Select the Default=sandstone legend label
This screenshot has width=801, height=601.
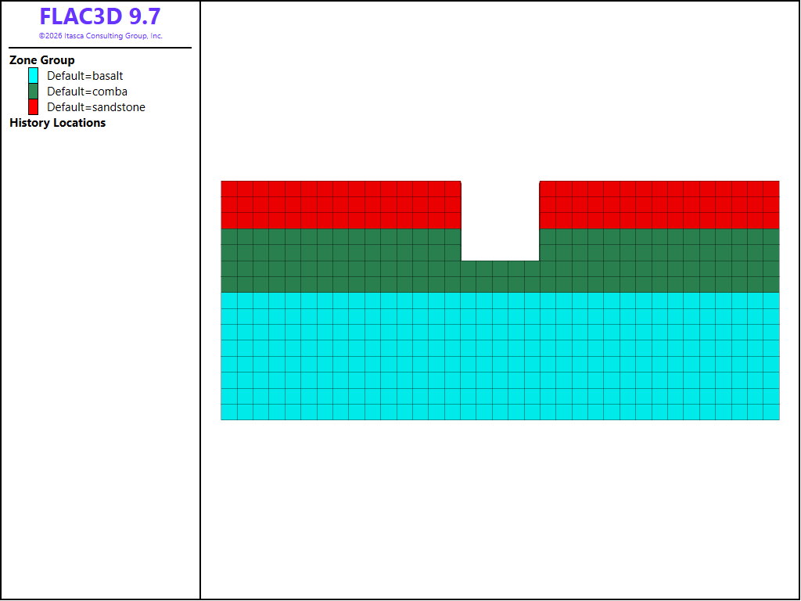[x=96, y=107]
